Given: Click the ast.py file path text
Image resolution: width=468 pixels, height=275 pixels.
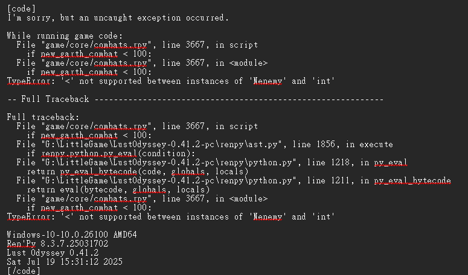Looking at the screenshot, I should point(164,145).
